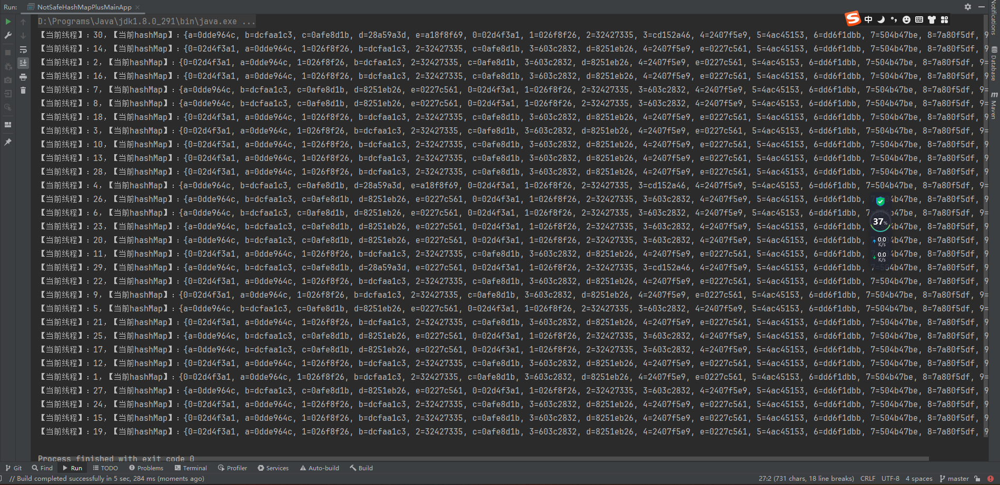Open the Database side panel
Screen dimensions: 1000x485
[x=994, y=64]
